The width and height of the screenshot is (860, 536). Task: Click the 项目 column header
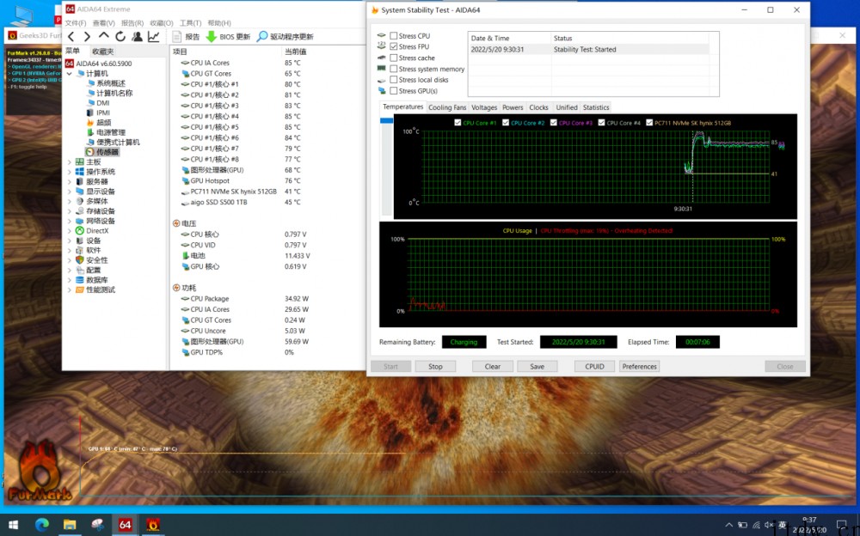(x=180, y=52)
